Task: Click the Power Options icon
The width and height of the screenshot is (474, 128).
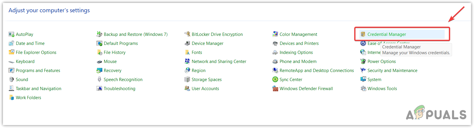Action: (363, 61)
